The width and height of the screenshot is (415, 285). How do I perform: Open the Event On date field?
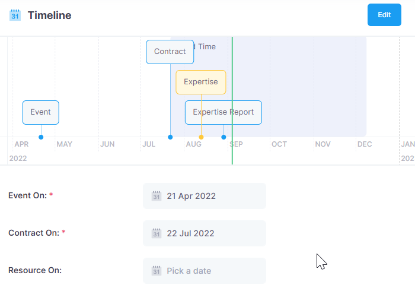point(205,196)
